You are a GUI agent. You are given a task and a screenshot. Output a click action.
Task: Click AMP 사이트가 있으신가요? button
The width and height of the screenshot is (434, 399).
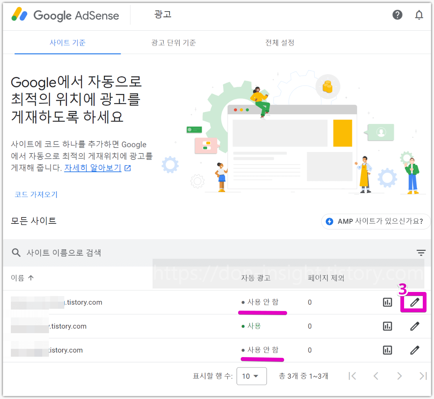[x=376, y=221]
